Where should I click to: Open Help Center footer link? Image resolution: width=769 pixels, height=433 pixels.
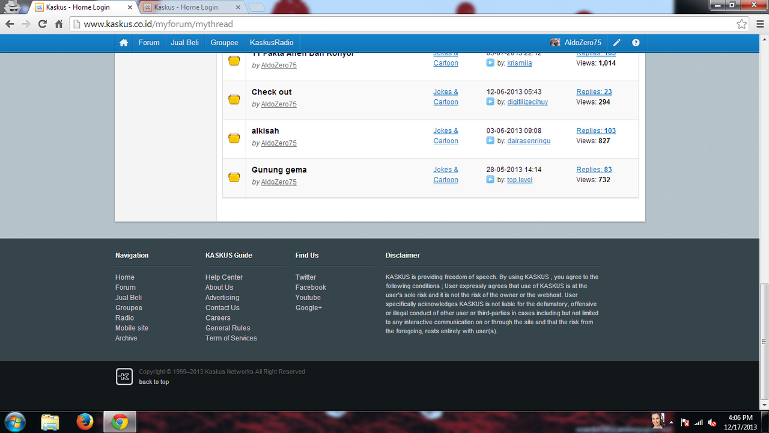224,277
